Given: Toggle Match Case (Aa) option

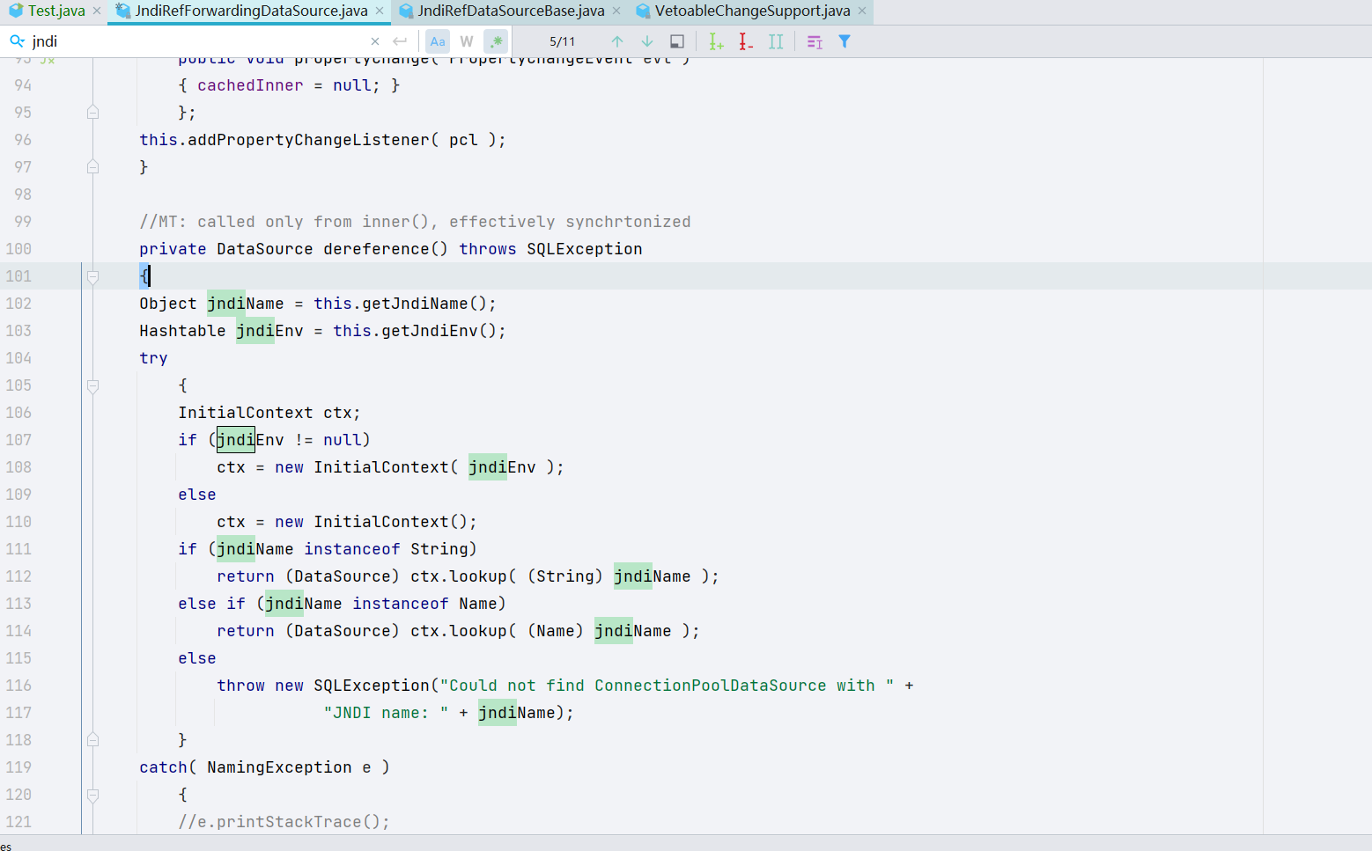Looking at the screenshot, I should (438, 41).
